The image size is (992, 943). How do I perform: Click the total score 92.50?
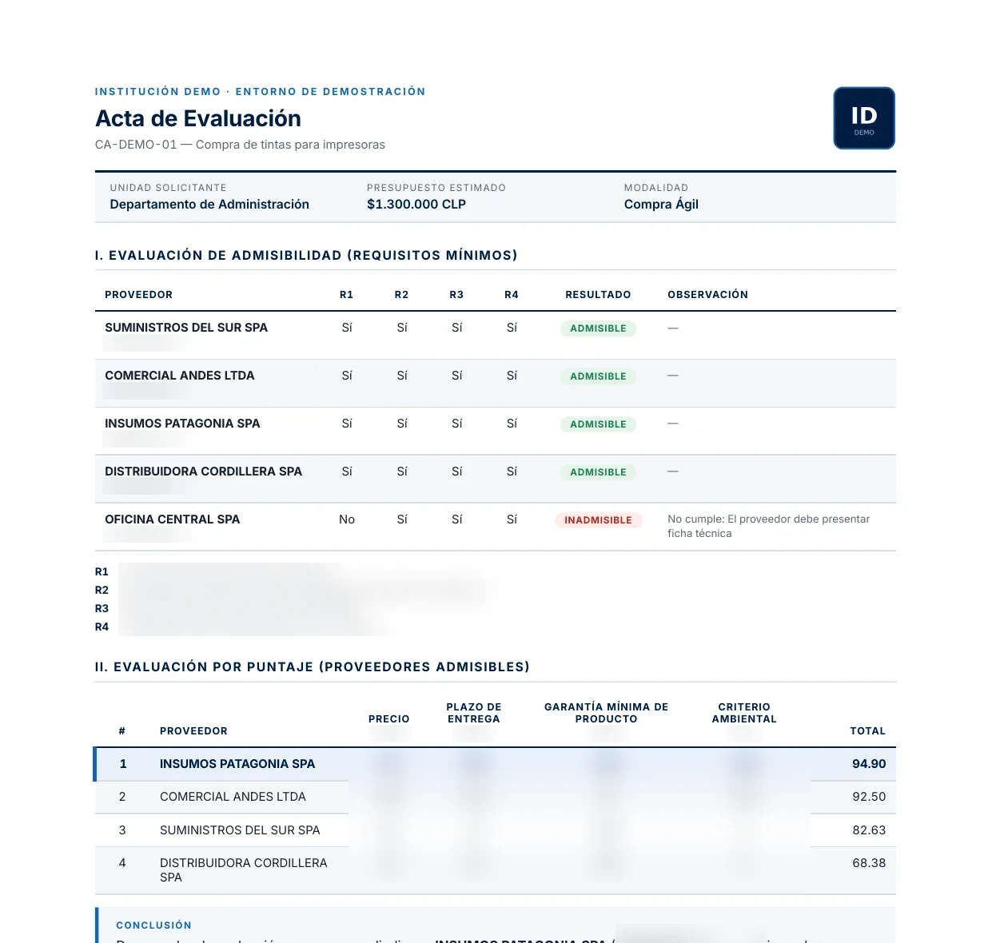pos(869,797)
